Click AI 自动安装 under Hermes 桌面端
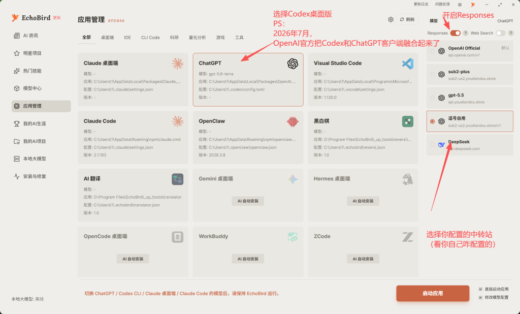Image resolution: width=520 pixels, height=314 pixels. click(x=363, y=201)
